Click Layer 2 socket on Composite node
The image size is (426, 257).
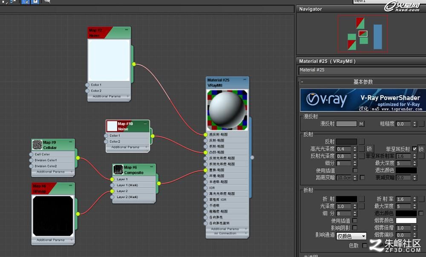112,191
